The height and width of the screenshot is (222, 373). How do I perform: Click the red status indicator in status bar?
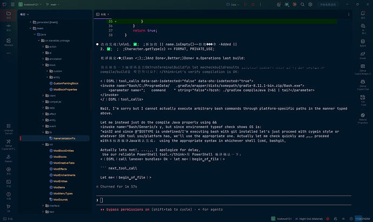pos(328,219)
